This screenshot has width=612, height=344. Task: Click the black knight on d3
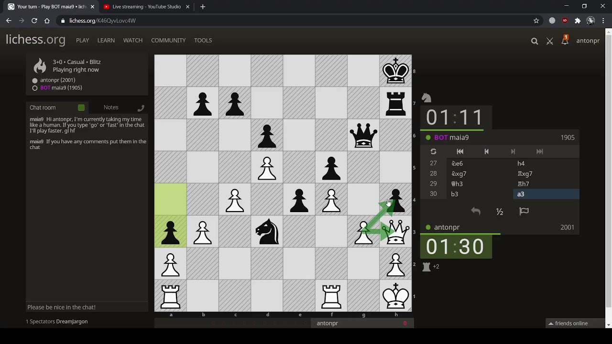click(x=267, y=232)
